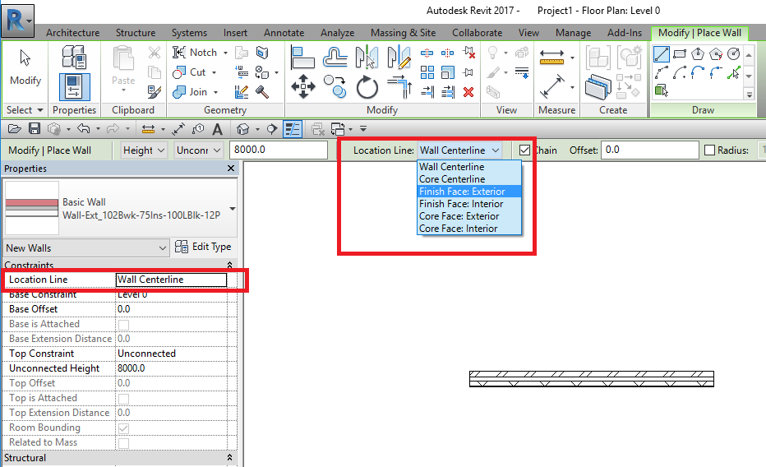Toggle the Chain checkbox

coord(524,150)
